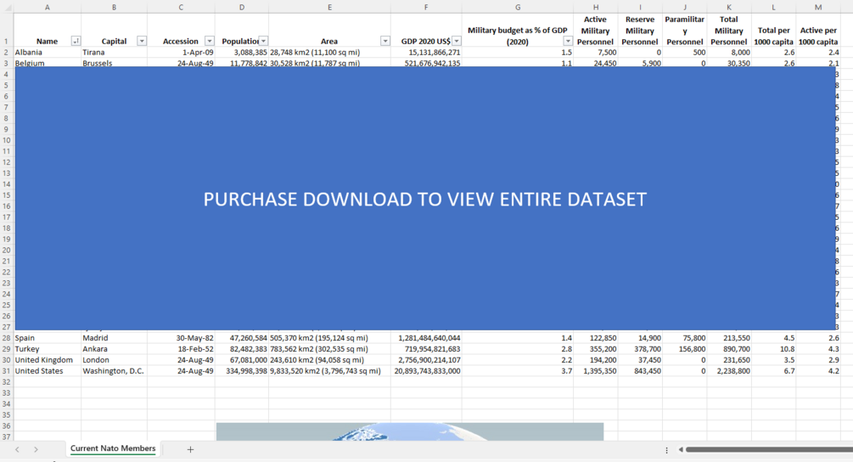Select total per 1000 capita 10.8 cell
Viewport: 853px width, 462px height.
point(774,349)
